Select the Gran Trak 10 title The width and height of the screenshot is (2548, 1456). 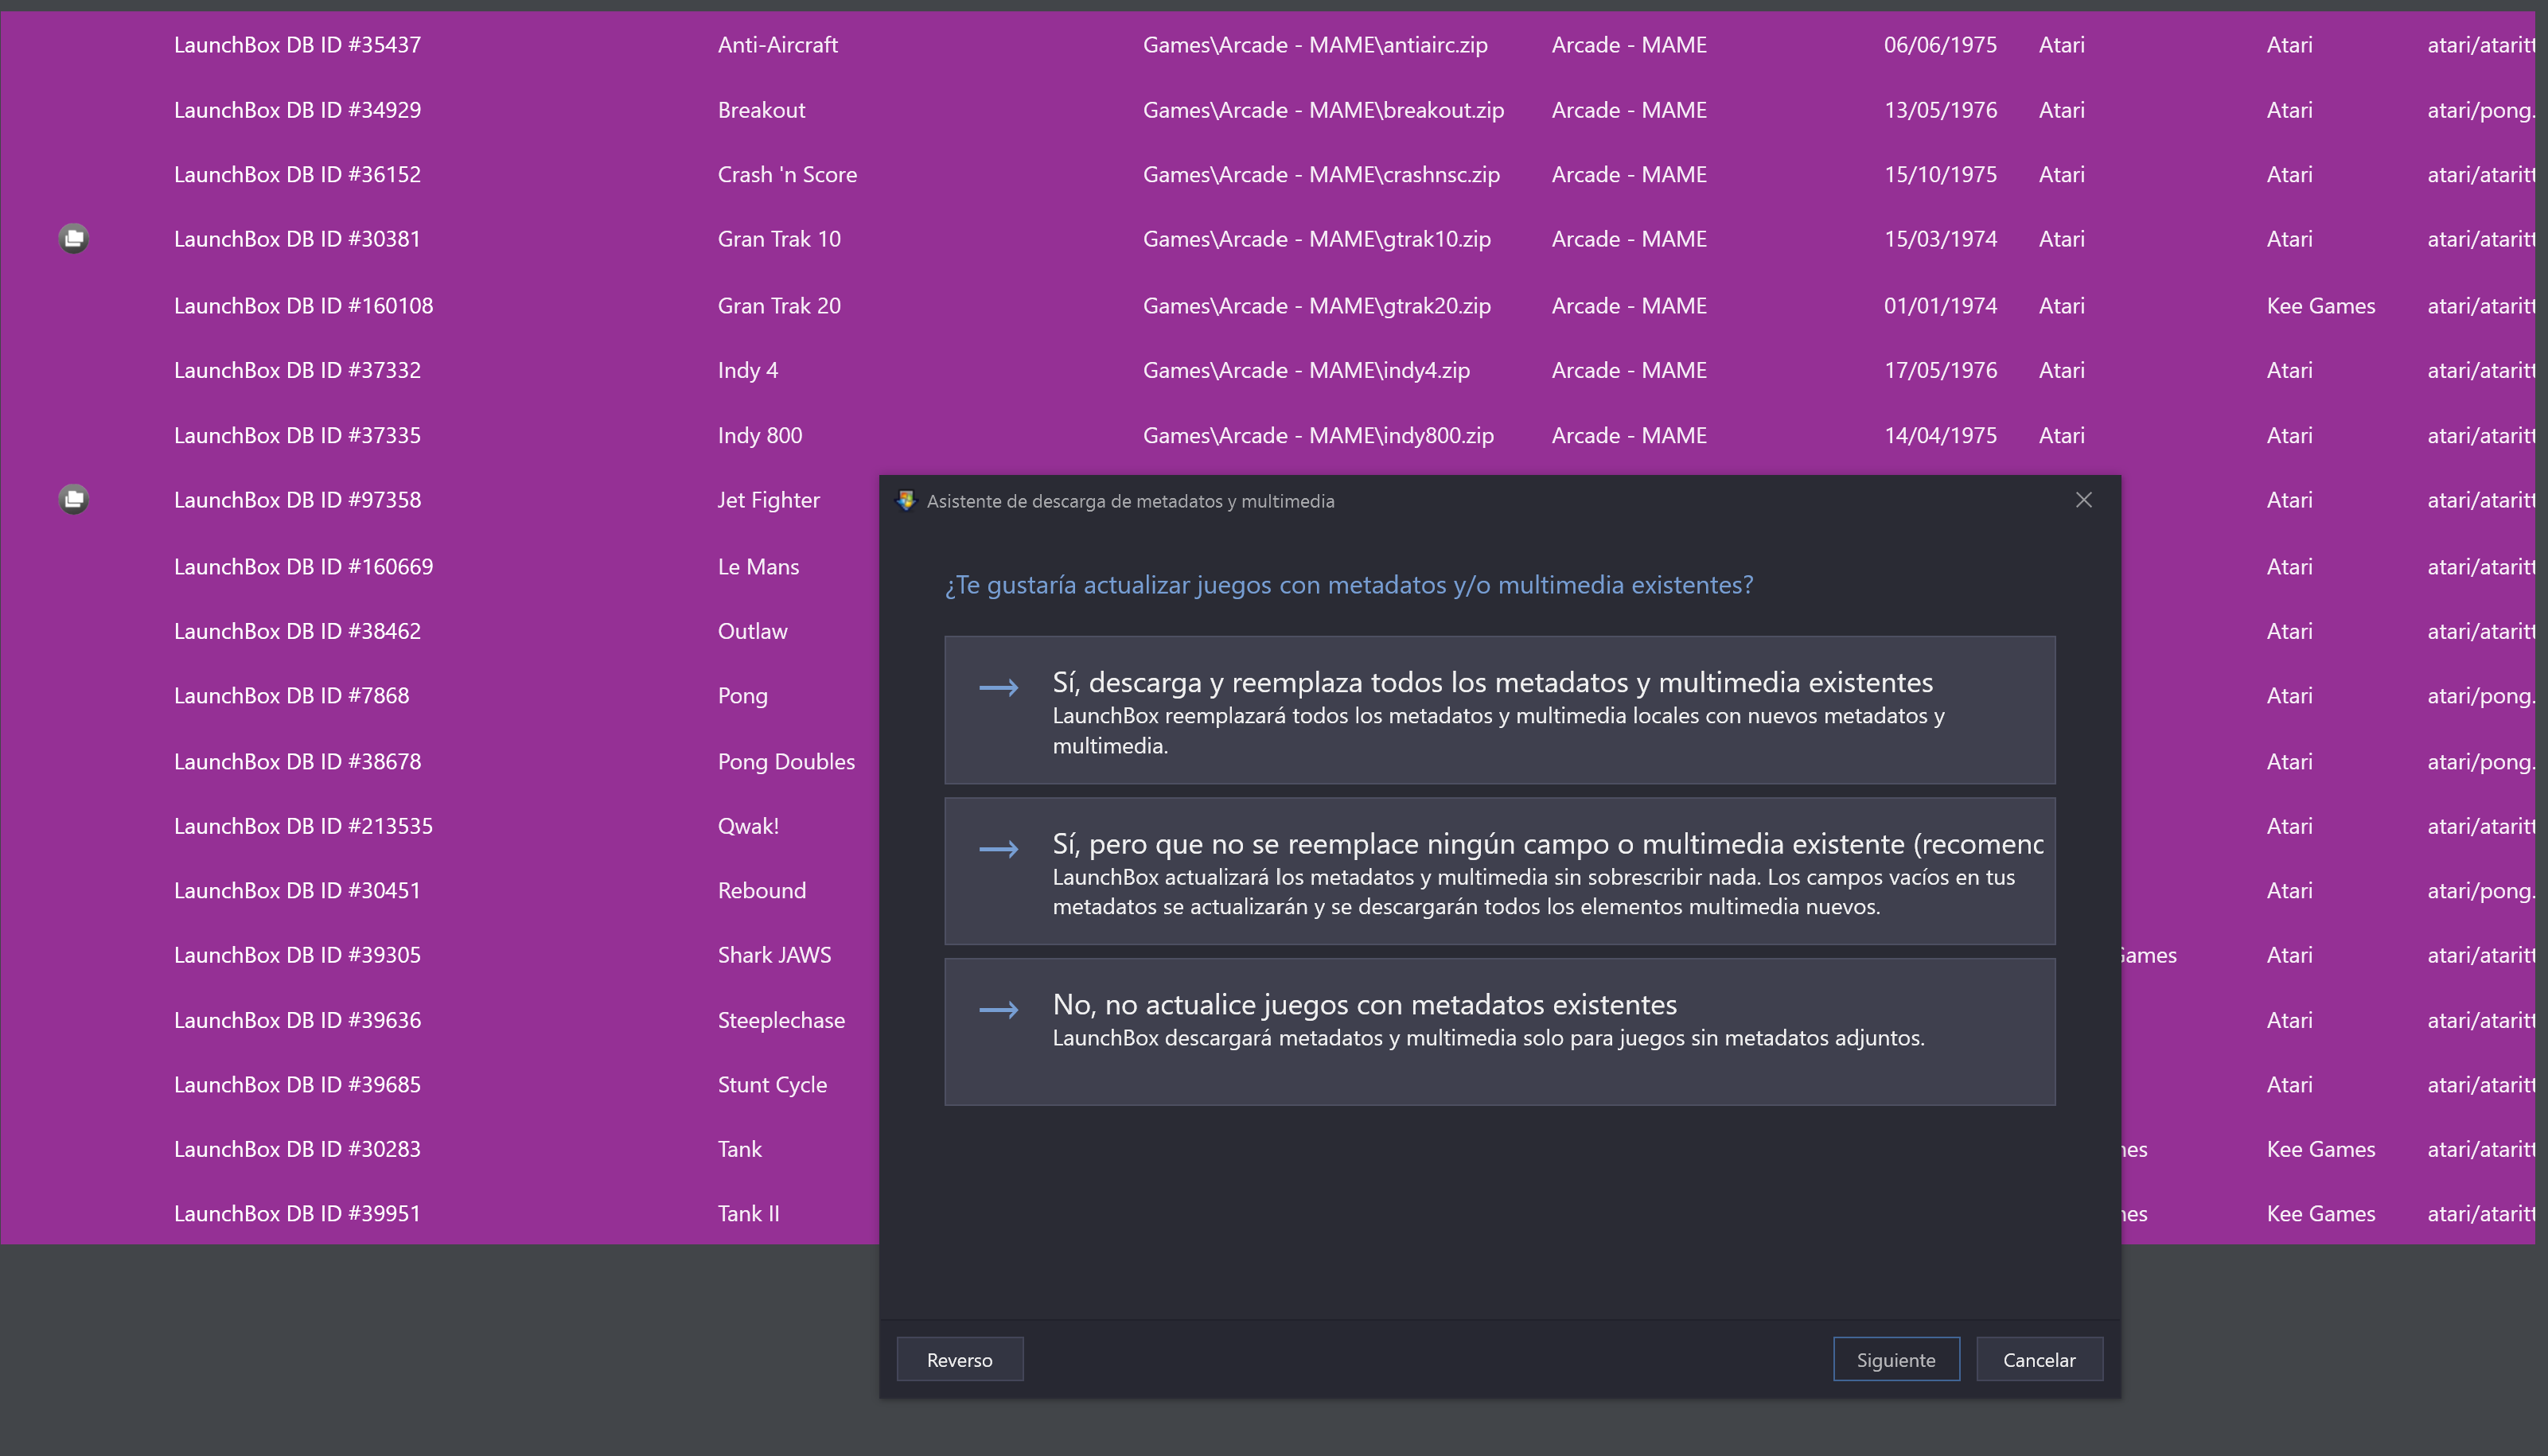779,239
